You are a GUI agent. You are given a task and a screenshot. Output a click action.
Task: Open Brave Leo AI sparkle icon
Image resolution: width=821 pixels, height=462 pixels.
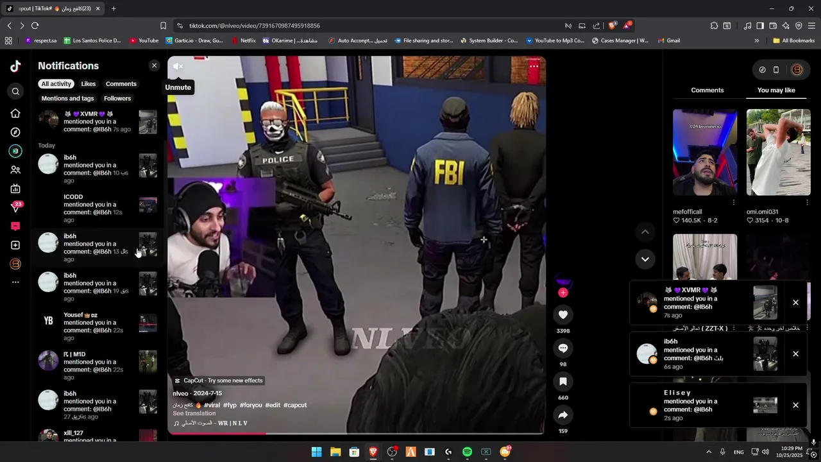pos(786,26)
